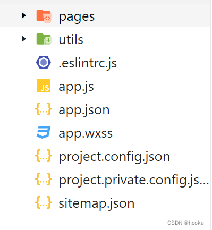
Task: Click the yellow JS file icon
Action: pos(44,86)
